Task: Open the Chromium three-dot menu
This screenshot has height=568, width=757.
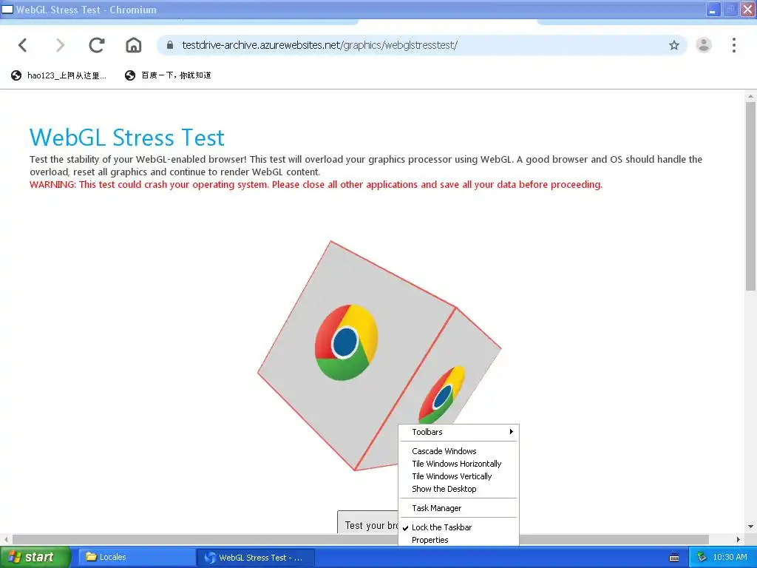Action: [734, 45]
